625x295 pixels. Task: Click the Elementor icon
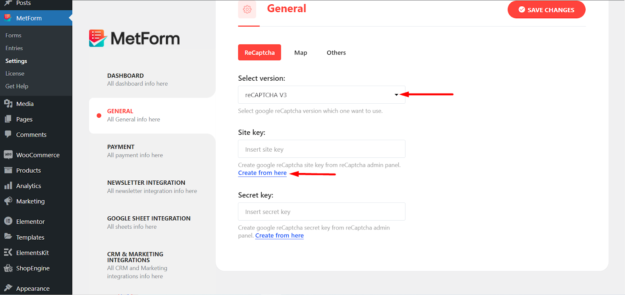8,221
